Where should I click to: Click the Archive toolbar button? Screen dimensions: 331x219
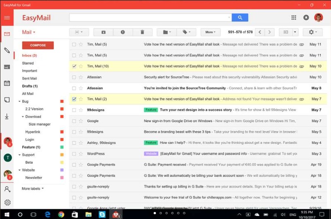click(x=103, y=32)
